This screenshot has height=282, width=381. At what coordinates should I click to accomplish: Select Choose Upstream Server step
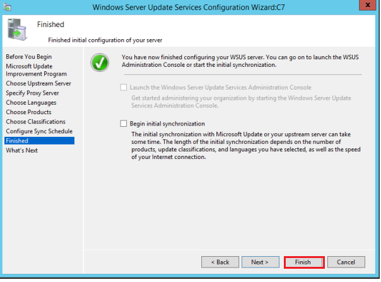click(38, 83)
